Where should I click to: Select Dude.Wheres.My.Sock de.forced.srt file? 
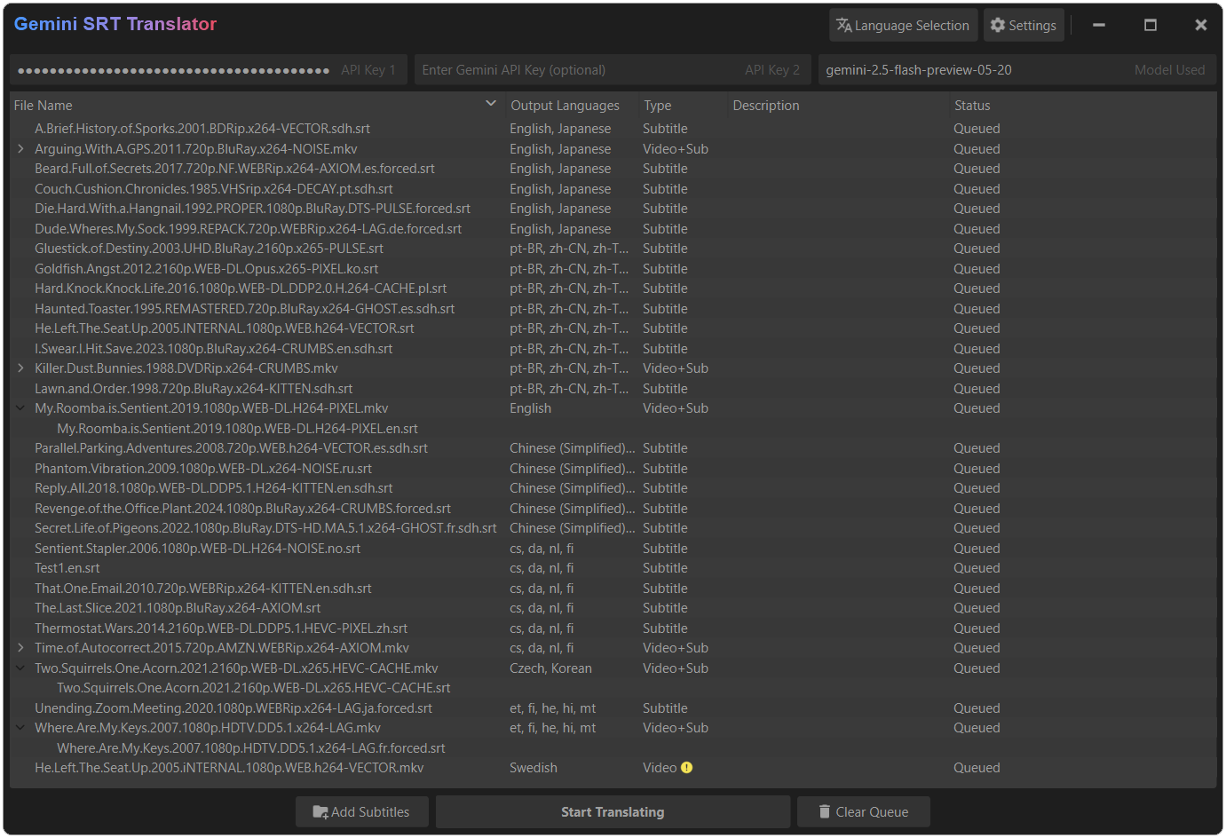248,229
